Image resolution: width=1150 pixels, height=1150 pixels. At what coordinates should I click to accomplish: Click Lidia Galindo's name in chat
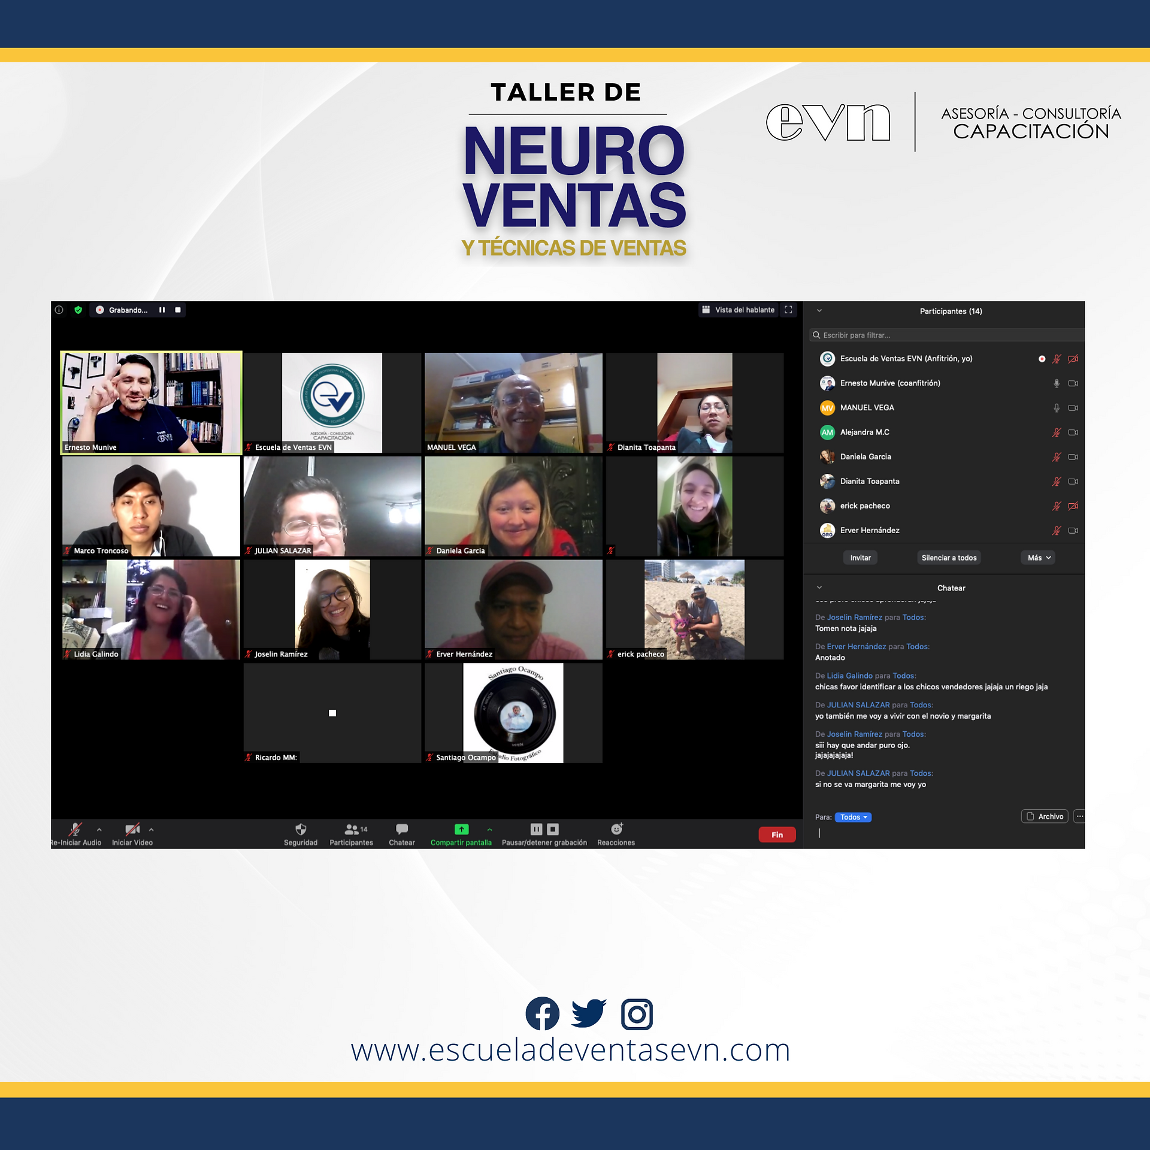[x=850, y=676]
